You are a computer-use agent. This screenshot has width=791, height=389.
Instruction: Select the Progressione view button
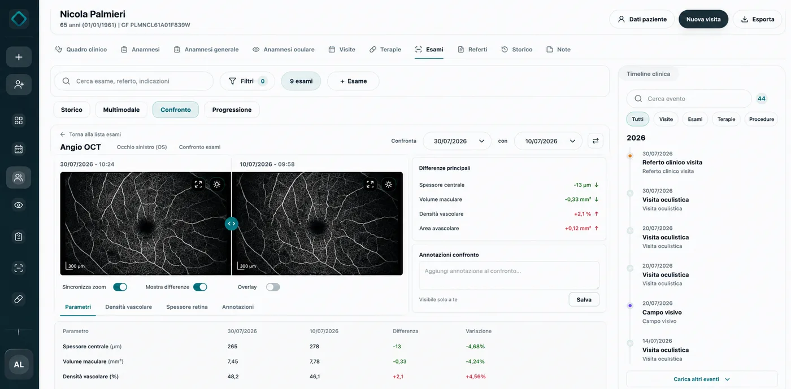[232, 110]
